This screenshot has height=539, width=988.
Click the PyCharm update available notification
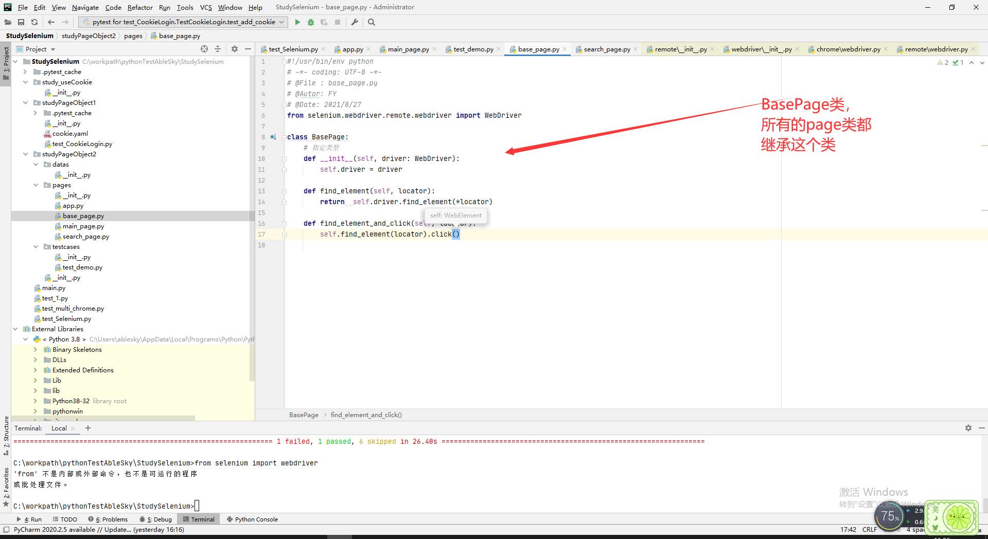click(x=99, y=530)
